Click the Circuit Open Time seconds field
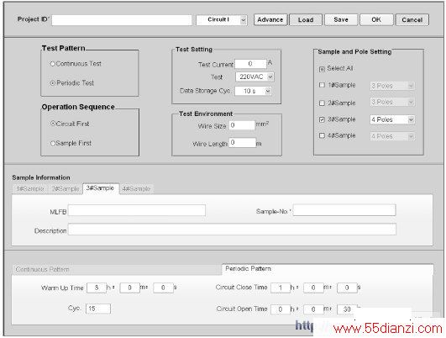This screenshot has width=446, height=338. (x=346, y=309)
